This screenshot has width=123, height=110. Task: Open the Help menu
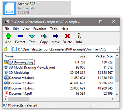click(65, 29)
